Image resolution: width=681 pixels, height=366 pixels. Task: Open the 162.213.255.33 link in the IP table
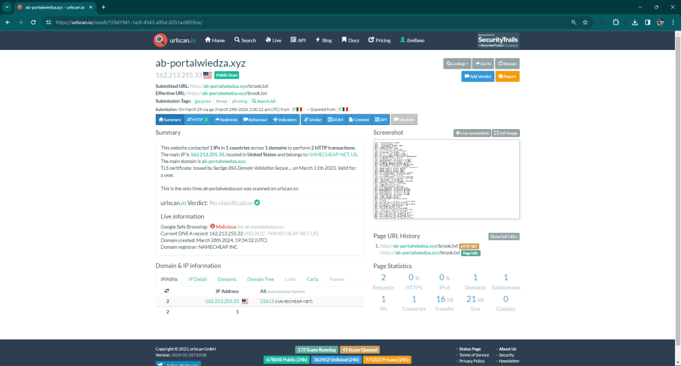[x=222, y=301]
